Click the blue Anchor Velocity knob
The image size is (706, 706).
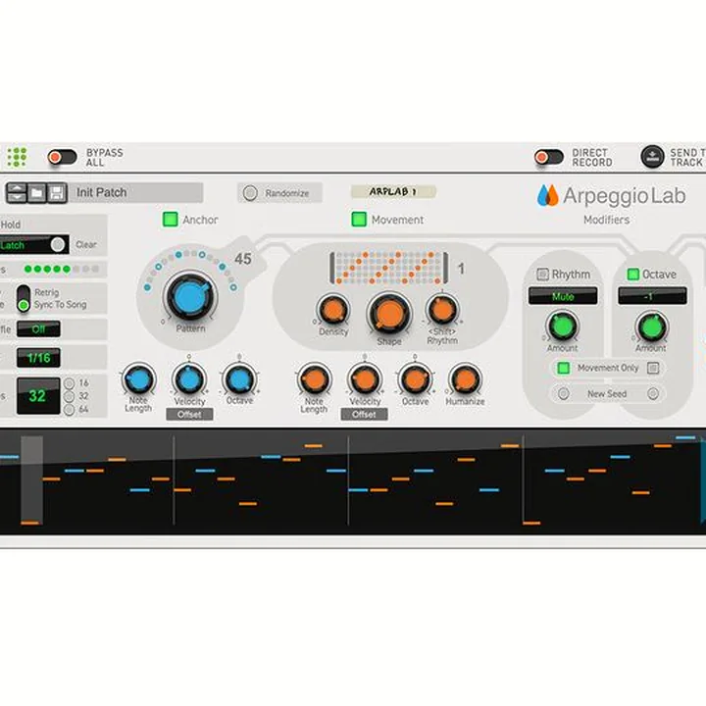click(189, 379)
